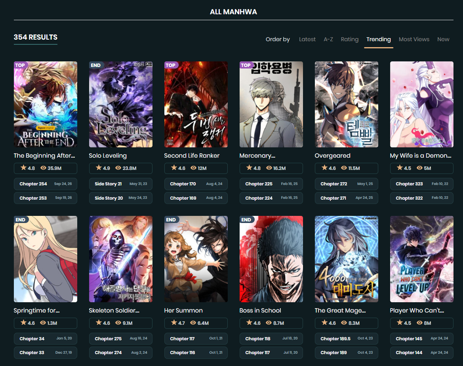
Task: Open Boss in School Chapter 118
Action: coord(271,339)
